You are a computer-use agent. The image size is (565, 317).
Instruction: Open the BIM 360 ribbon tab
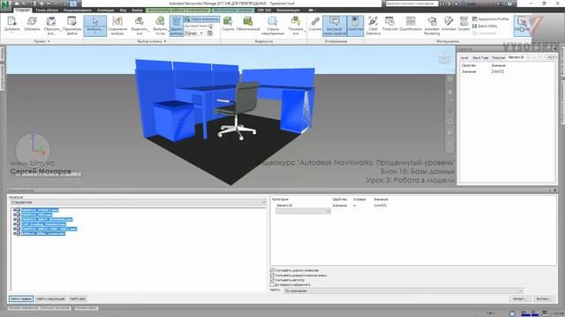(264, 10)
